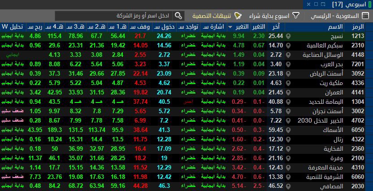The image size is (373, 191).
Task: Click the وقف سـ column header
Action: [x=140, y=27]
